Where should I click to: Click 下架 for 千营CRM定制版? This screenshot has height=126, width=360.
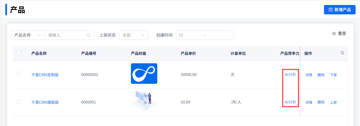point(333,75)
